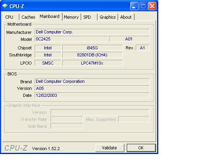This screenshot has width=224, height=168.
Task: Click the disabled maximize button
Action: pos(143,6)
